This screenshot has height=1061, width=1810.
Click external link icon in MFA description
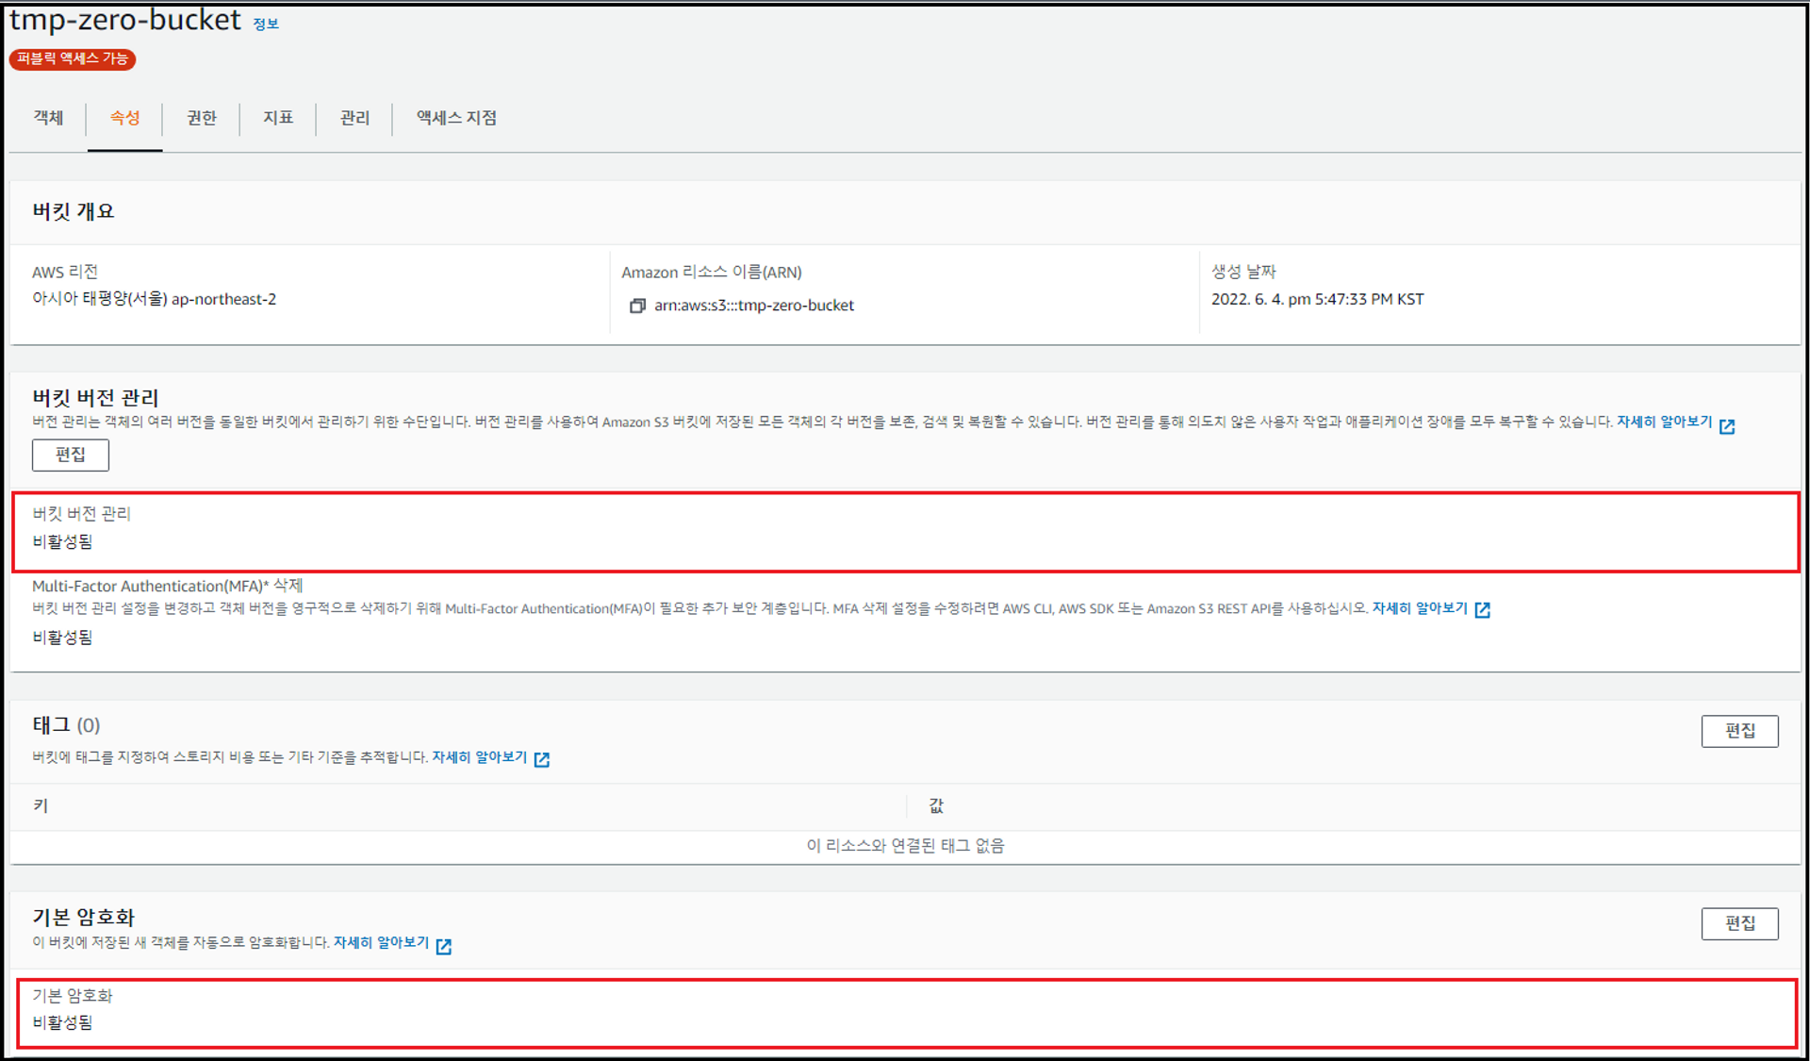[1482, 610]
